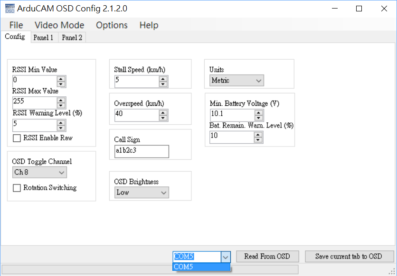Increase the Bat. Remain. Warn. Level
Image resolution: width=397 pixels, height=276 pixels.
258,135
